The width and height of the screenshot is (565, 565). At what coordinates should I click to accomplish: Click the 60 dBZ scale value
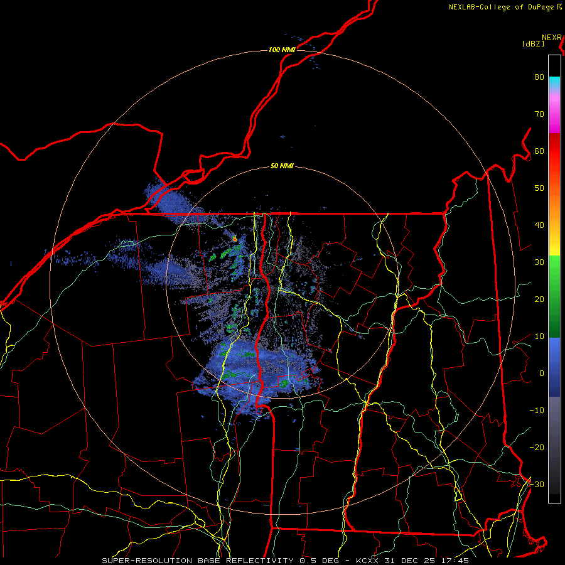(539, 151)
